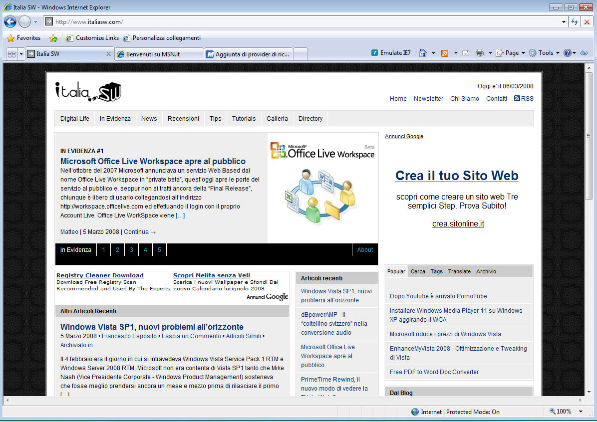Select Recensioni in the site navigation

[183, 119]
